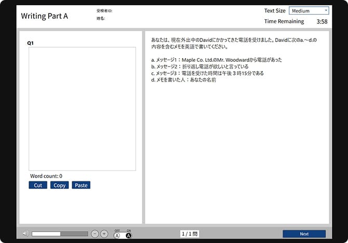Click the 1 / 1 問 question counter
Image resolution: width=348 pixels, height=243 pixels.
point(190,234)
